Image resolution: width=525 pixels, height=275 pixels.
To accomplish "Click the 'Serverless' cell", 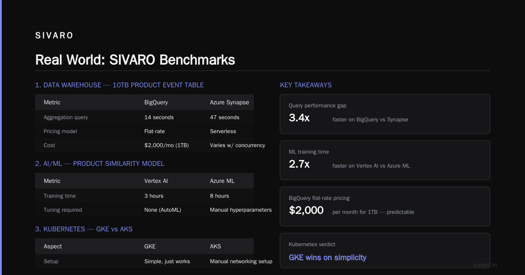I will point(223,131).
